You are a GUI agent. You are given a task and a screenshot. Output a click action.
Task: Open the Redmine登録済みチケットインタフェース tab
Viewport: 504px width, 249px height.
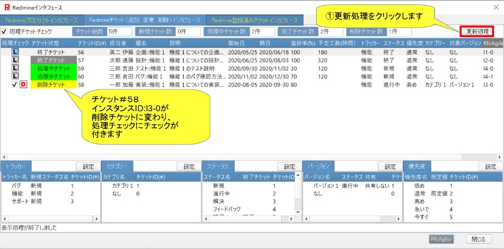click(254, 20)
